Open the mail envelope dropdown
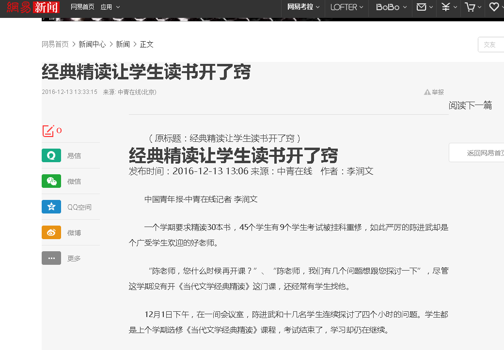Image resolution: width=504 pixels, height=350 pixels. (x=425, y=7)
